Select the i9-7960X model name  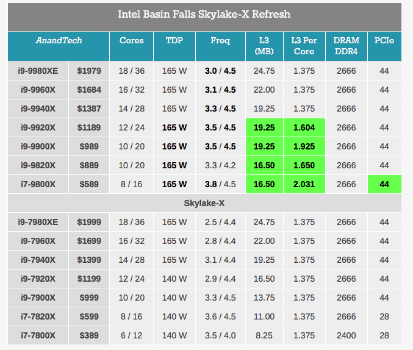(x=38, y=241)
